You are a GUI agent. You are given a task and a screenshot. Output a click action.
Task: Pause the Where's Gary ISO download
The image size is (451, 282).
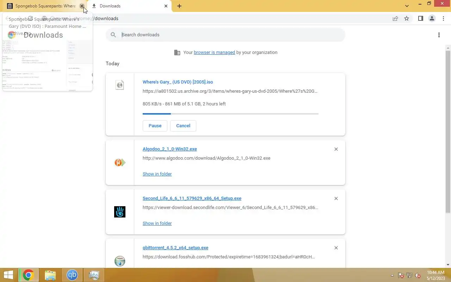[155, 125]
